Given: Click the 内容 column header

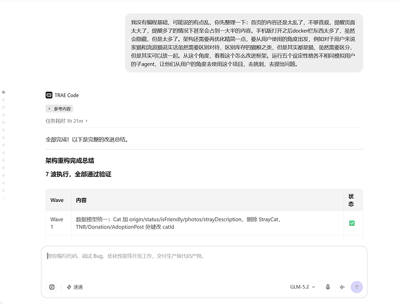Looking at the screenshot, I should pyautogui.click(x=81, y=200).
